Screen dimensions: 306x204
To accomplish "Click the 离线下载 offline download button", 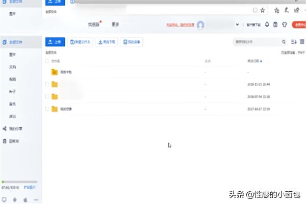I will [107, 42].
